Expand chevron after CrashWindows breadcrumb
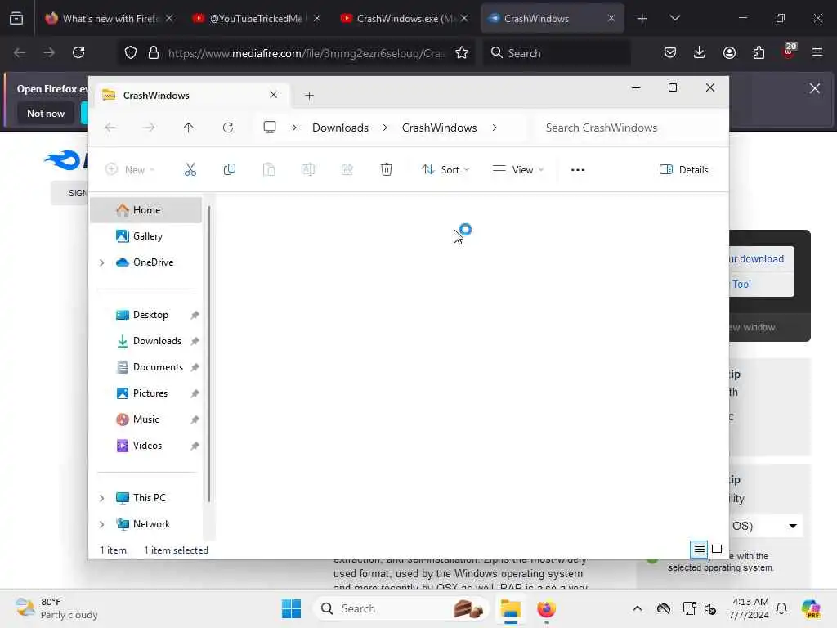 (495, 128)
